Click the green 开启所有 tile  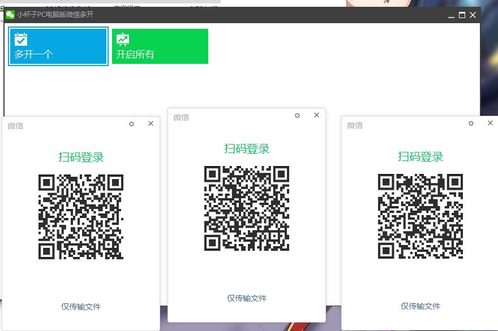160,46
